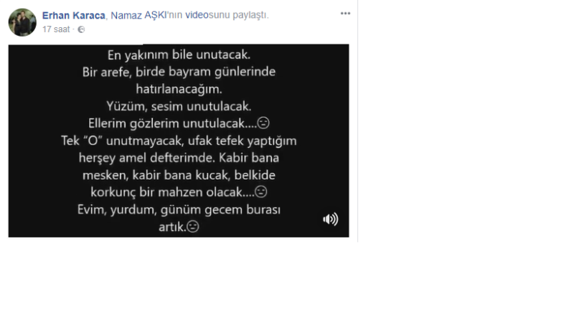Click the line 'Bir arefe, birde bayram günlerinde'
Screen dimensions: 574x322
click(179, 72)
